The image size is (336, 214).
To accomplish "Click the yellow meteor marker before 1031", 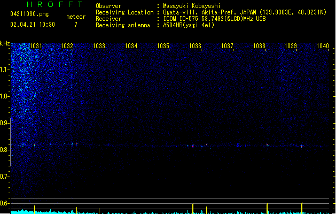I will coord(35,210).
